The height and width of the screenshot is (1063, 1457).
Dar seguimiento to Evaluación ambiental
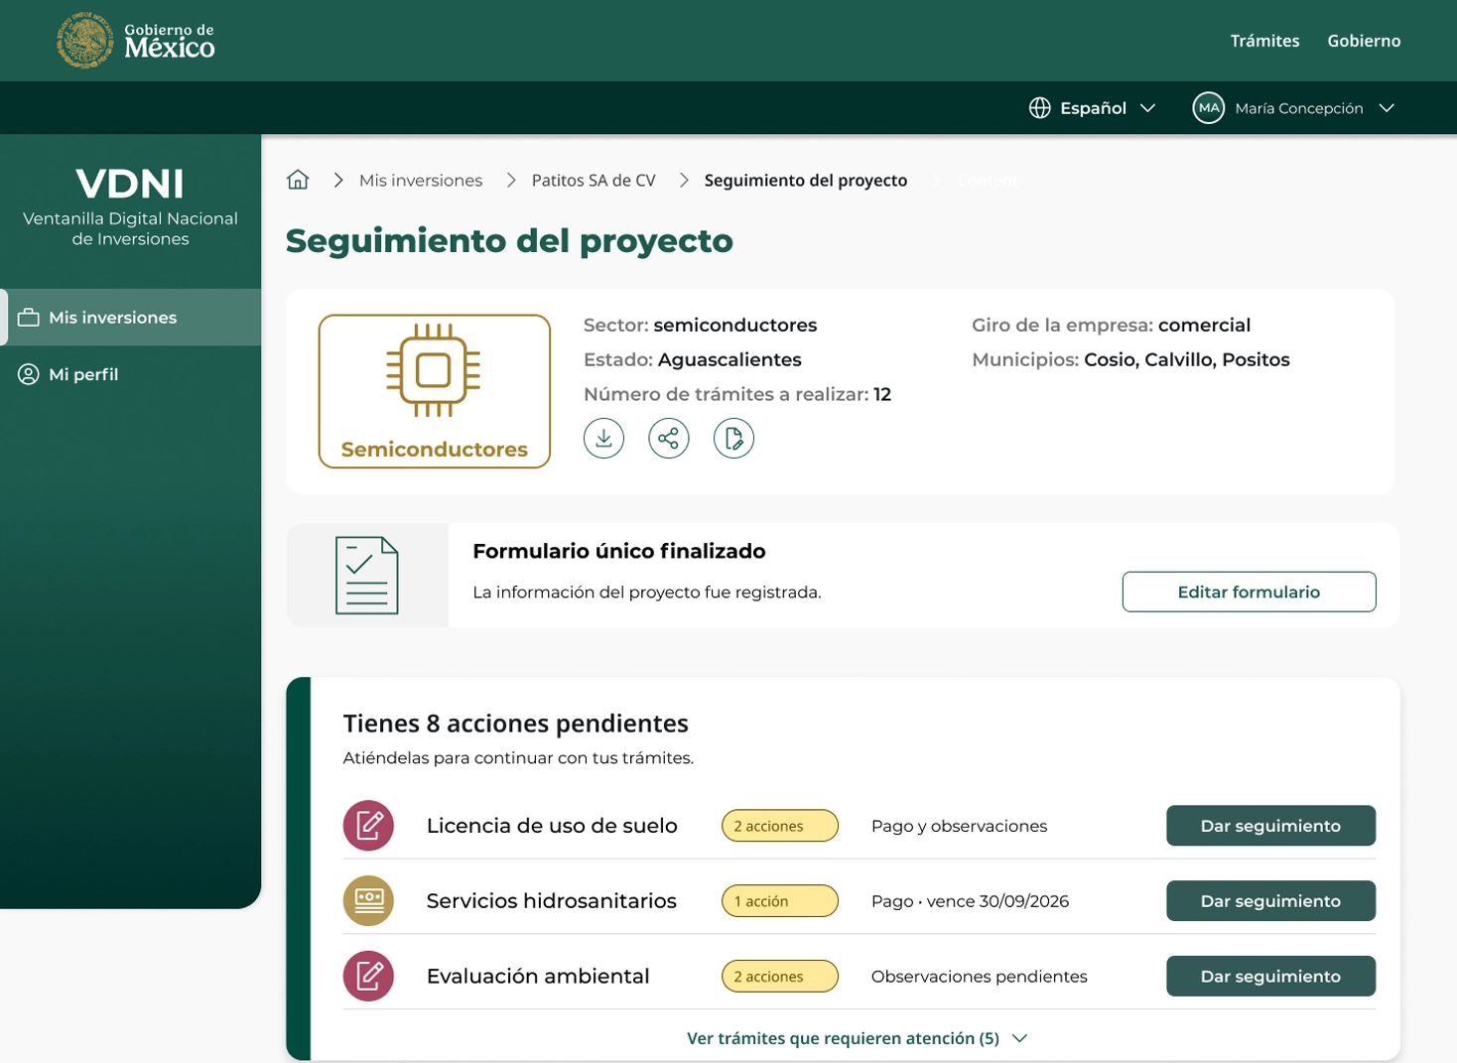[1270, 977]
